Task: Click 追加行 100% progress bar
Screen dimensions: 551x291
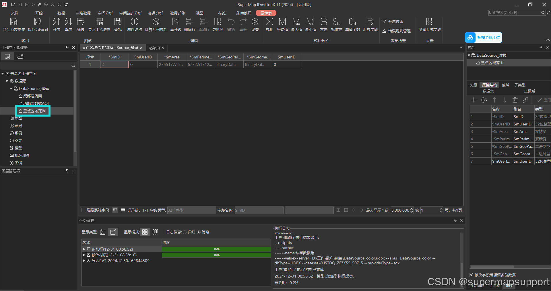Action: (216, 249)
